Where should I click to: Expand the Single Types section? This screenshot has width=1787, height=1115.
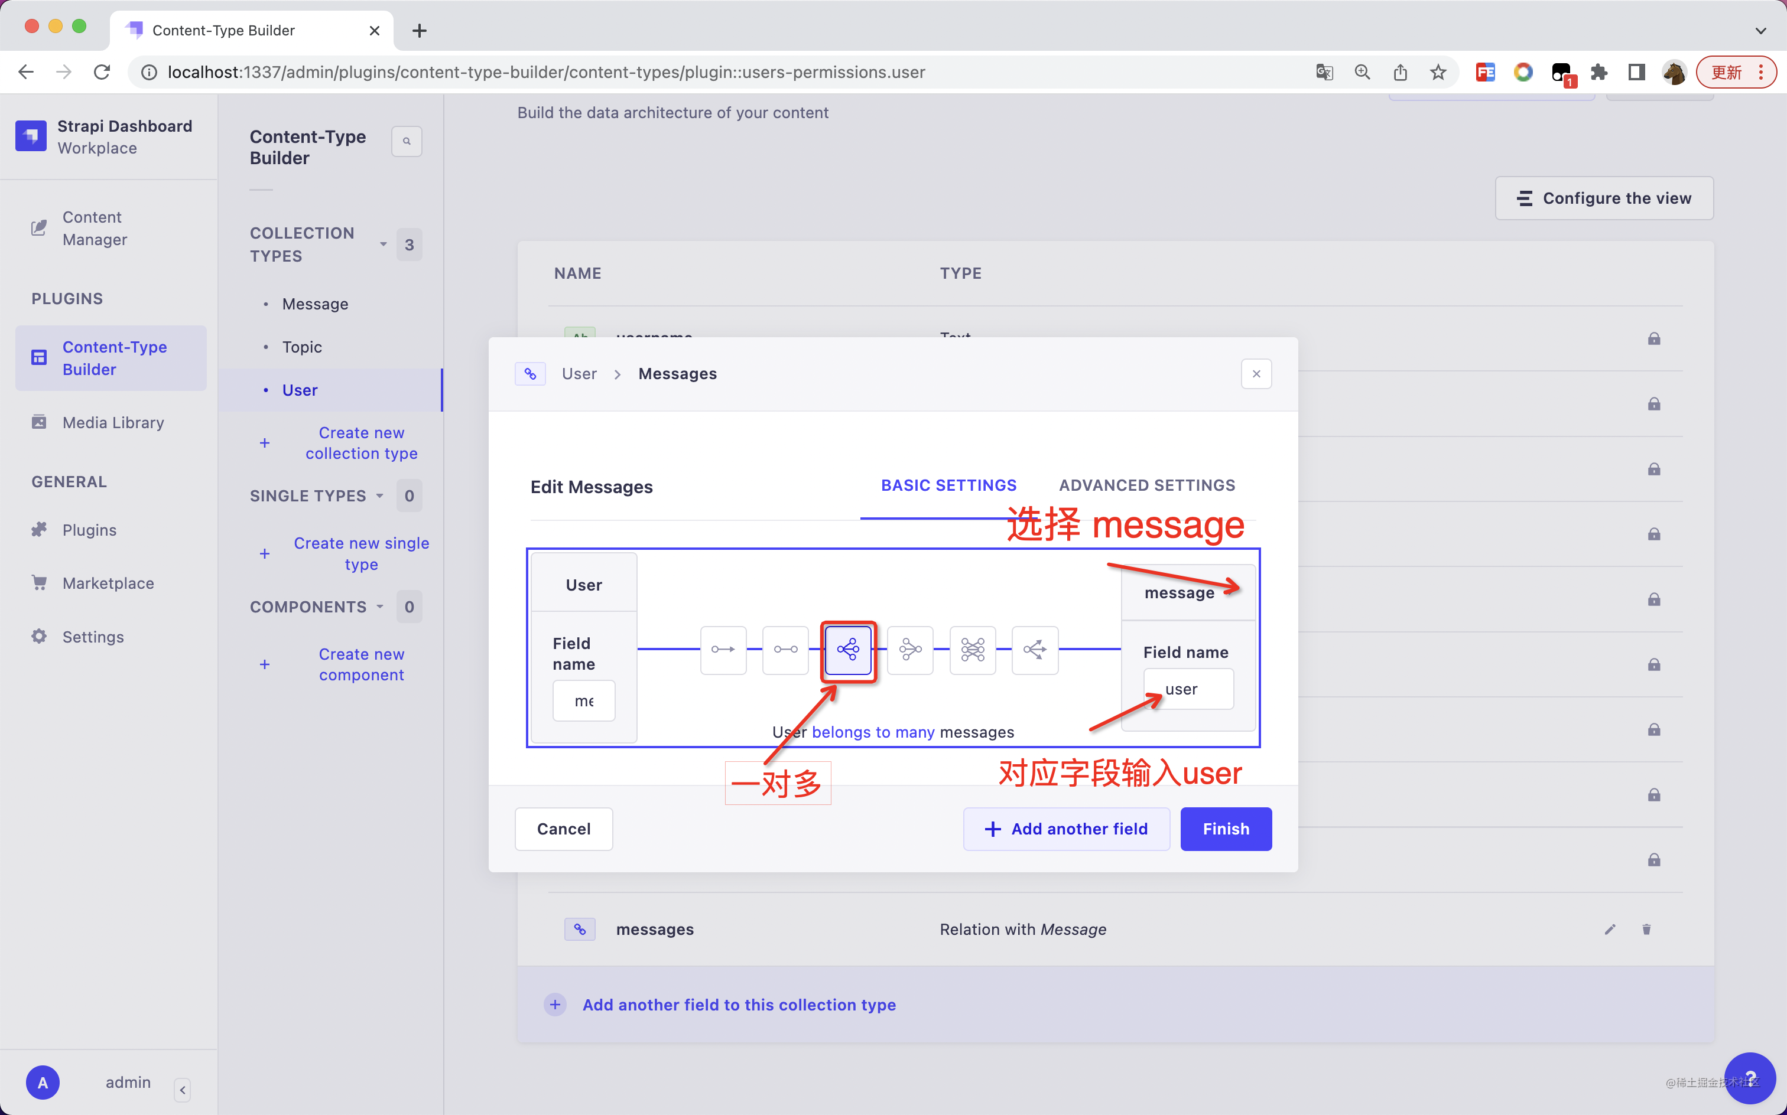click(381, 495)
